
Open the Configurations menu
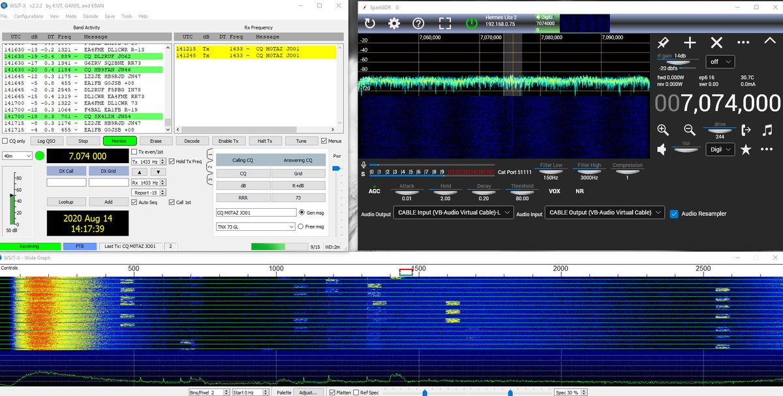(x=29, y=16)
